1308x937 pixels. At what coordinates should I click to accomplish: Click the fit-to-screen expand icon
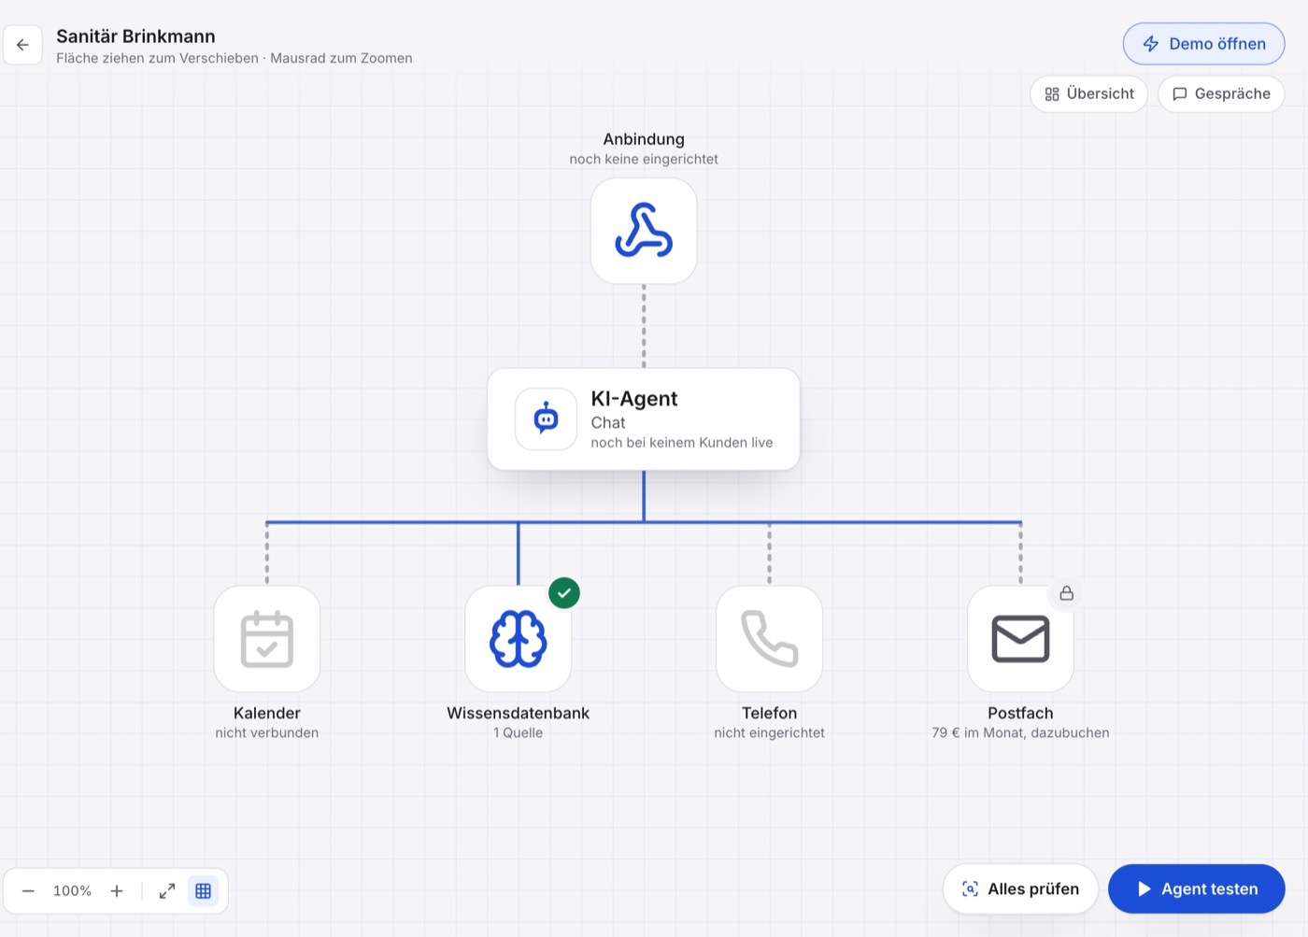click(x=167, y=891)
